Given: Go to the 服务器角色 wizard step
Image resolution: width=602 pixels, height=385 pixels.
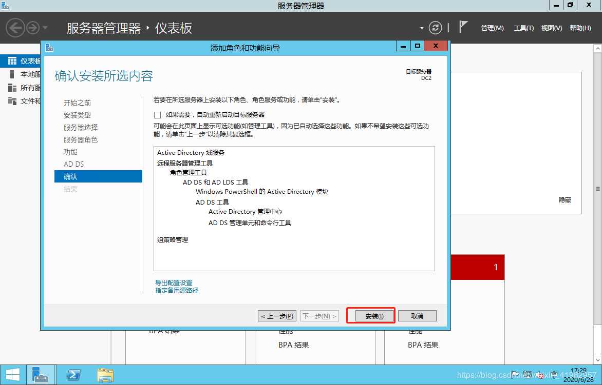Looking at the screenshot, I should [x=81, y=139].
